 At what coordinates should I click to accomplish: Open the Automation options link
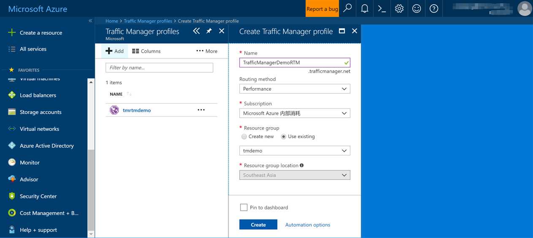[308, 225]
